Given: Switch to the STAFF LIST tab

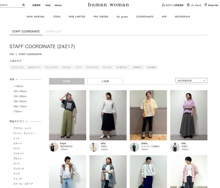Looking at the screenshot, I should coord(54,31).
